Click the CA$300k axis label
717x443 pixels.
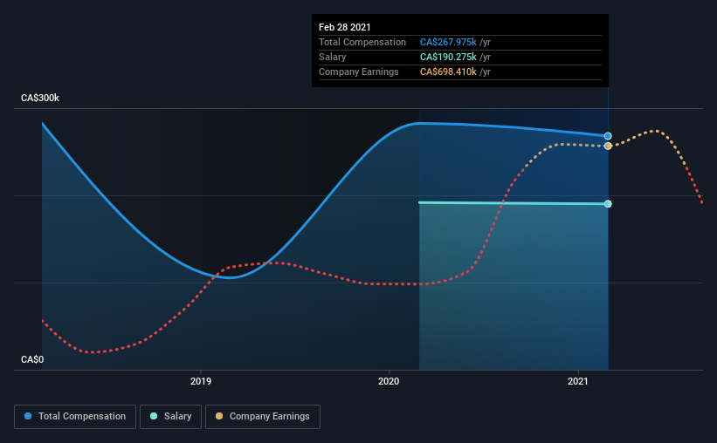click(x=40, y=98)
